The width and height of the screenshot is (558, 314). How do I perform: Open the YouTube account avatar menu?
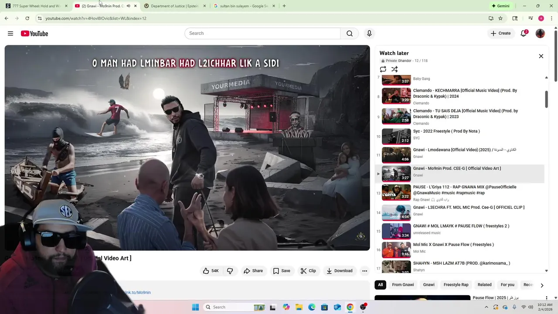(x=540, y=34)
